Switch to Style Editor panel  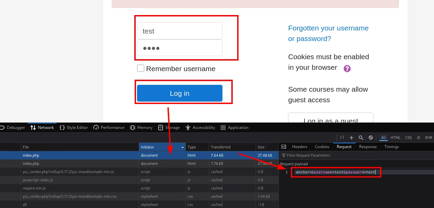73,128
